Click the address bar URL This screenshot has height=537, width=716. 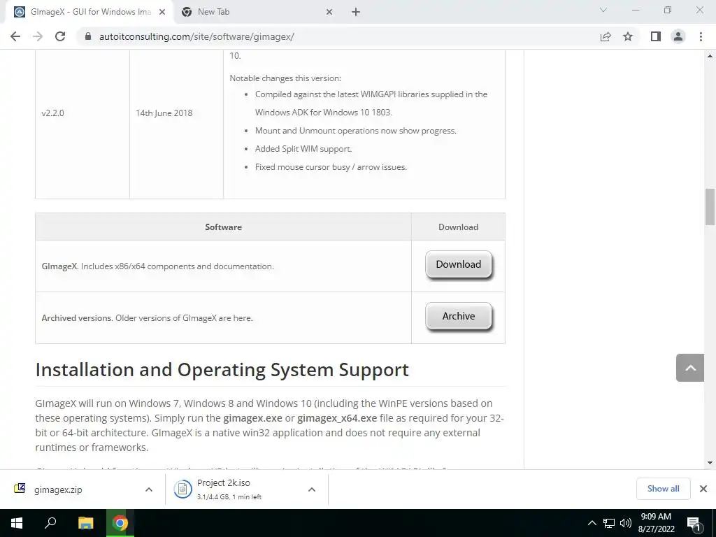[x=196, y=36]
